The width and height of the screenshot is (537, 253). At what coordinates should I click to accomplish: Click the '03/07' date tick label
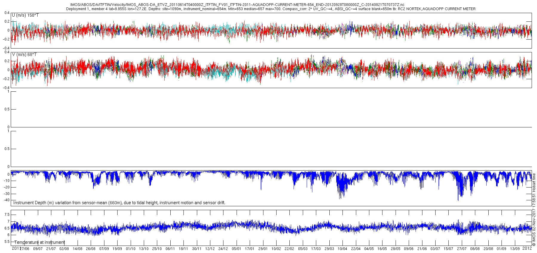pos(435,249)
